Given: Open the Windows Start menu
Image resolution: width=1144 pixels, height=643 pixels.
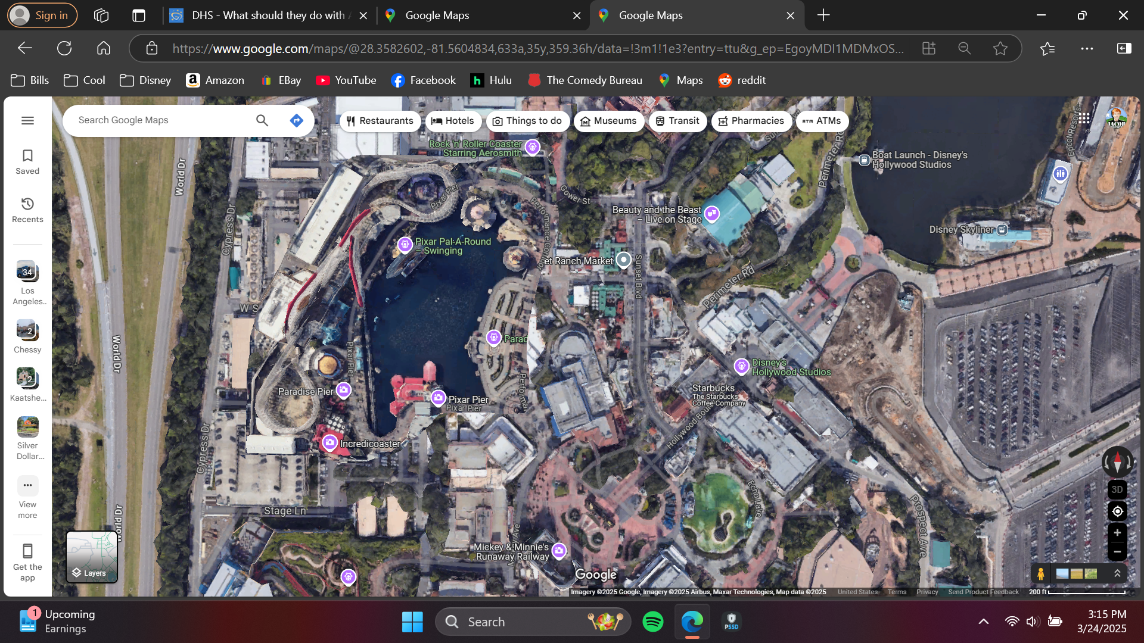Looking at the screenshot, I should [412, 622].
